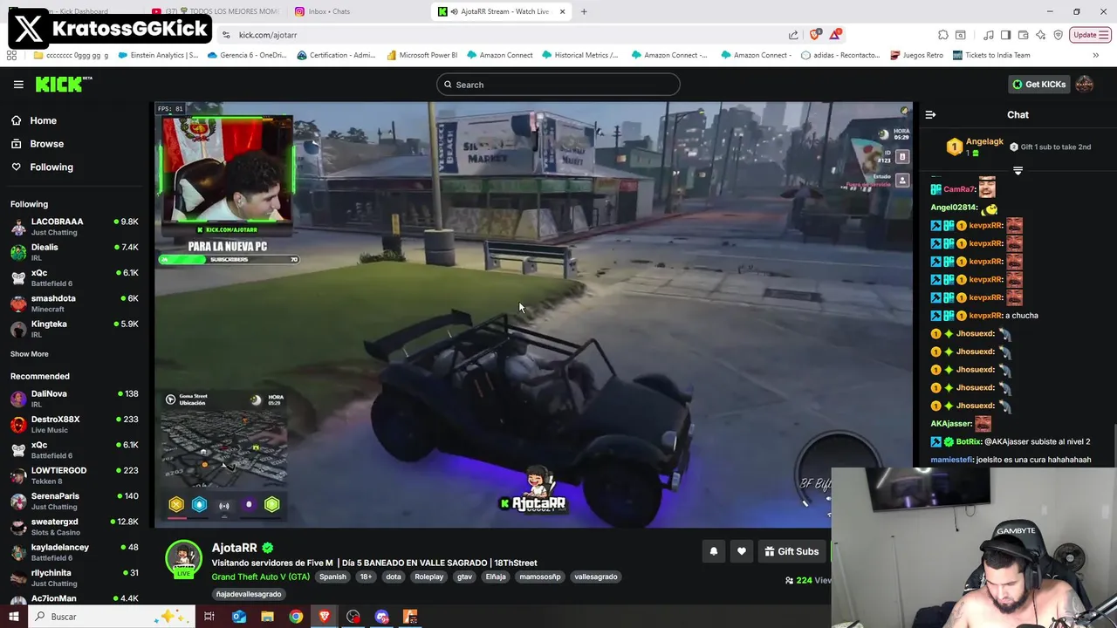The height and width of the screenshot is (628, 1117).
Task: Open Juegos Retro bookmark
Action: click(916, 55)
